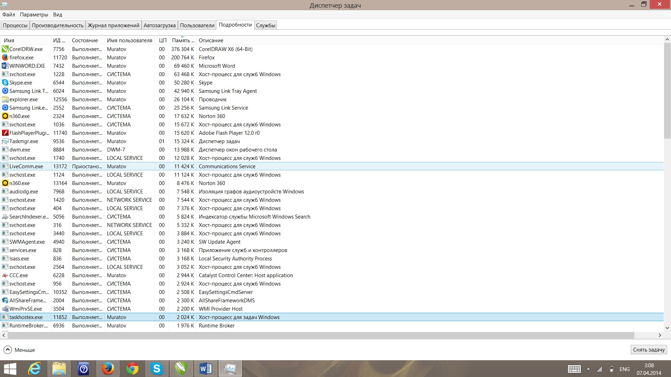671x377 pixels.
Task: Switch to Skype on the taskbar
Action: coord(157,369)
